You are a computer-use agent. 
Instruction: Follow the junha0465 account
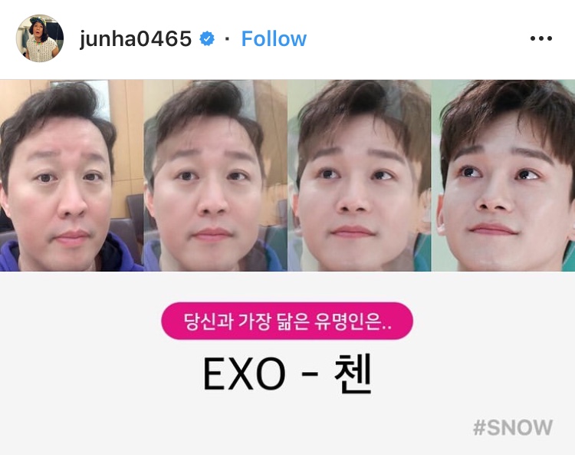tap(274, 38)
